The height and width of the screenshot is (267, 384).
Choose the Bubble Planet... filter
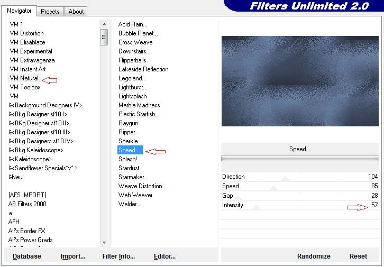point(138,33)
